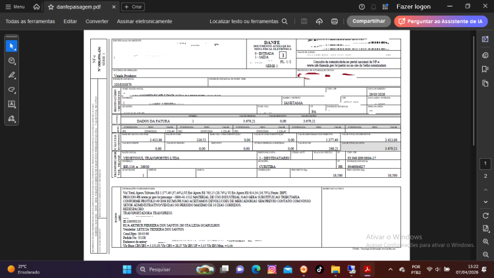Open Microsoft Edge on the taskbar
This screenshot has height=278, width=494.
pos(256,269)
